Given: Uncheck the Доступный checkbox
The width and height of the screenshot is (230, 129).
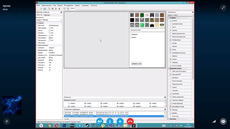Looking at the screenshot, I should pos(50,58).
